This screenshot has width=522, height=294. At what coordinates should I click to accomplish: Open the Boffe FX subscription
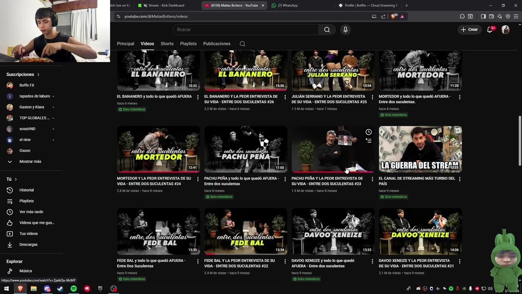[27, 85]
